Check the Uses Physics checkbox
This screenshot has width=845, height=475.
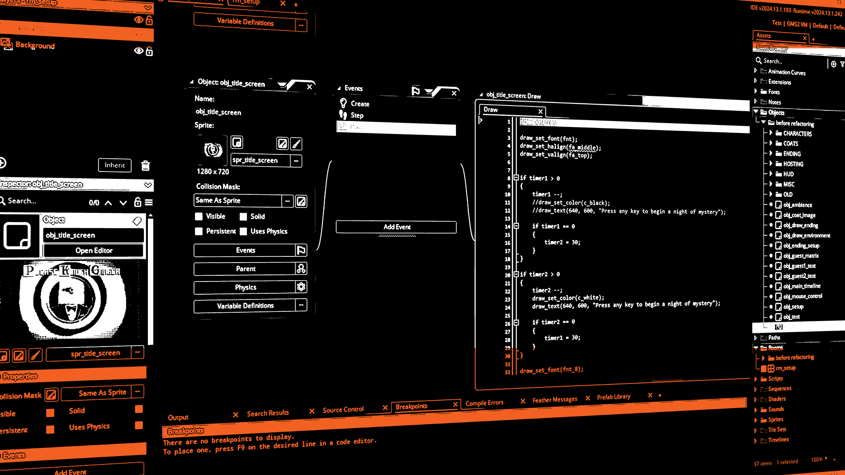click(x=243, y=231)
